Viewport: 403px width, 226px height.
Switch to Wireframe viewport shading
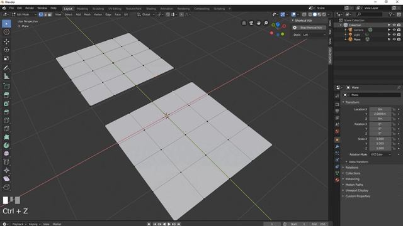click(310, 14)
